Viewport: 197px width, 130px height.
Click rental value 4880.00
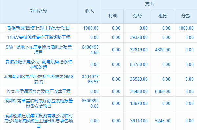tap(163, 50)
